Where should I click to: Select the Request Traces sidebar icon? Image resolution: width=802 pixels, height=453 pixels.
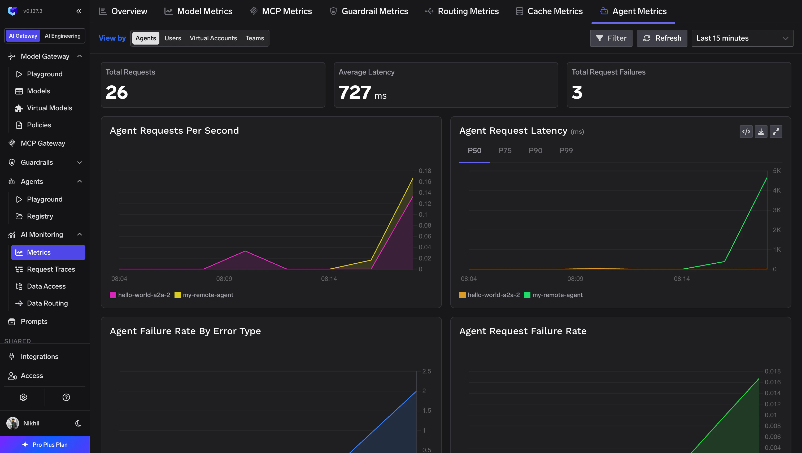coord(19,269)
